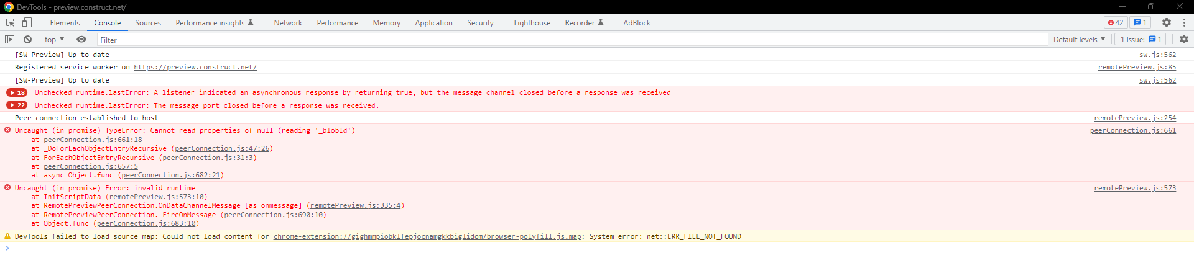
Task: Open https://preview.construct.net/ link
Action: (195, 67)
